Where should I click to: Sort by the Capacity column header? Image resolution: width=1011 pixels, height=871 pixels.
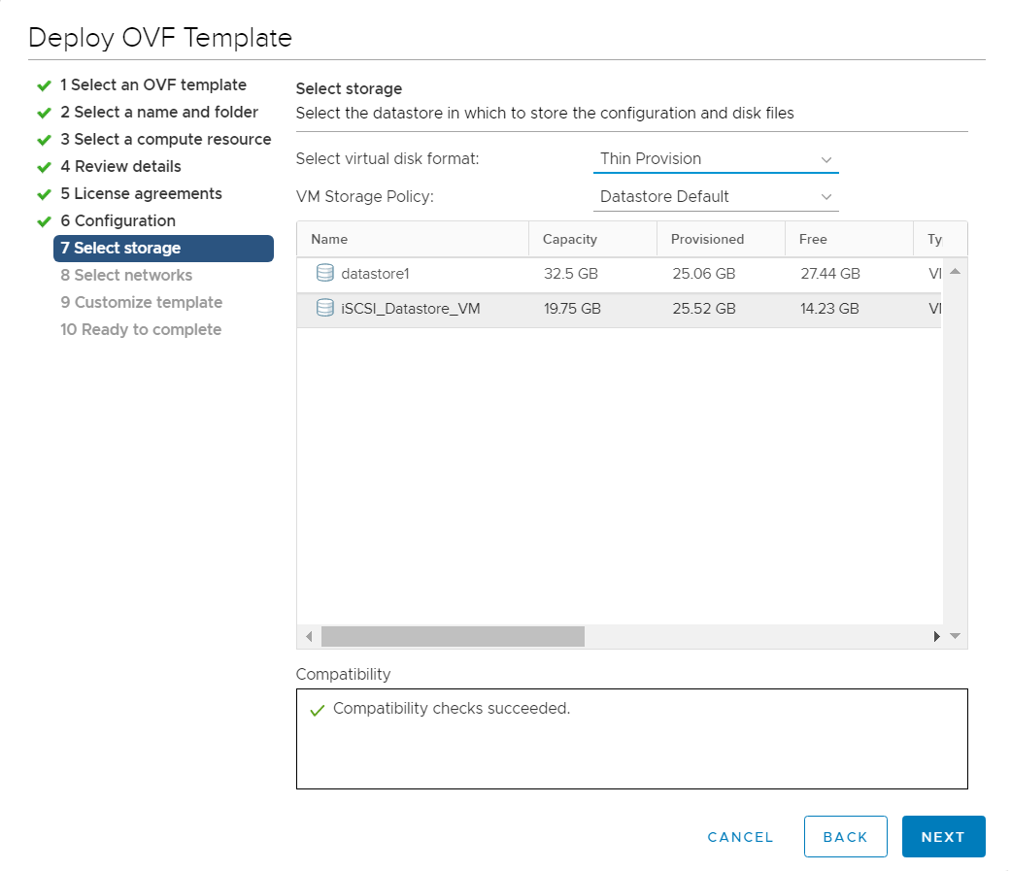click(592, 239)
